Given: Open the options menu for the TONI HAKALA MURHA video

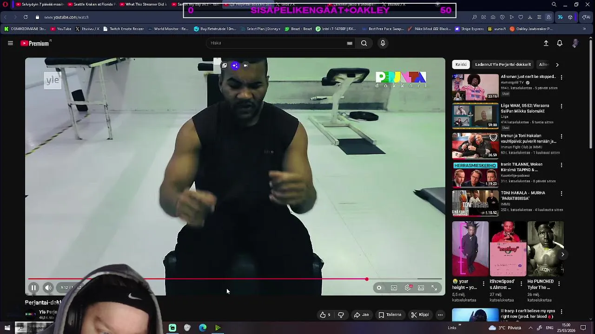Looking at the screenshot, I should 562,193.
